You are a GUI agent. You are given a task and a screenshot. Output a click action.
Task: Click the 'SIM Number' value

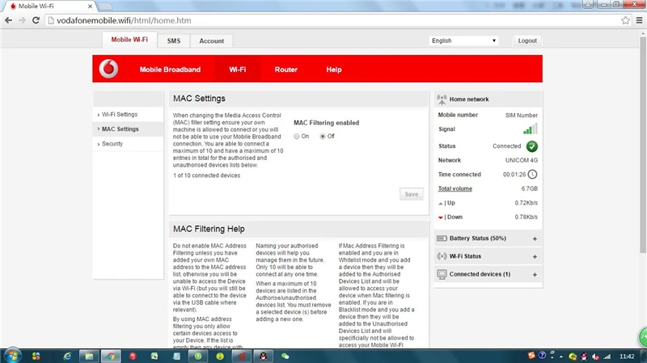(522, 115)
